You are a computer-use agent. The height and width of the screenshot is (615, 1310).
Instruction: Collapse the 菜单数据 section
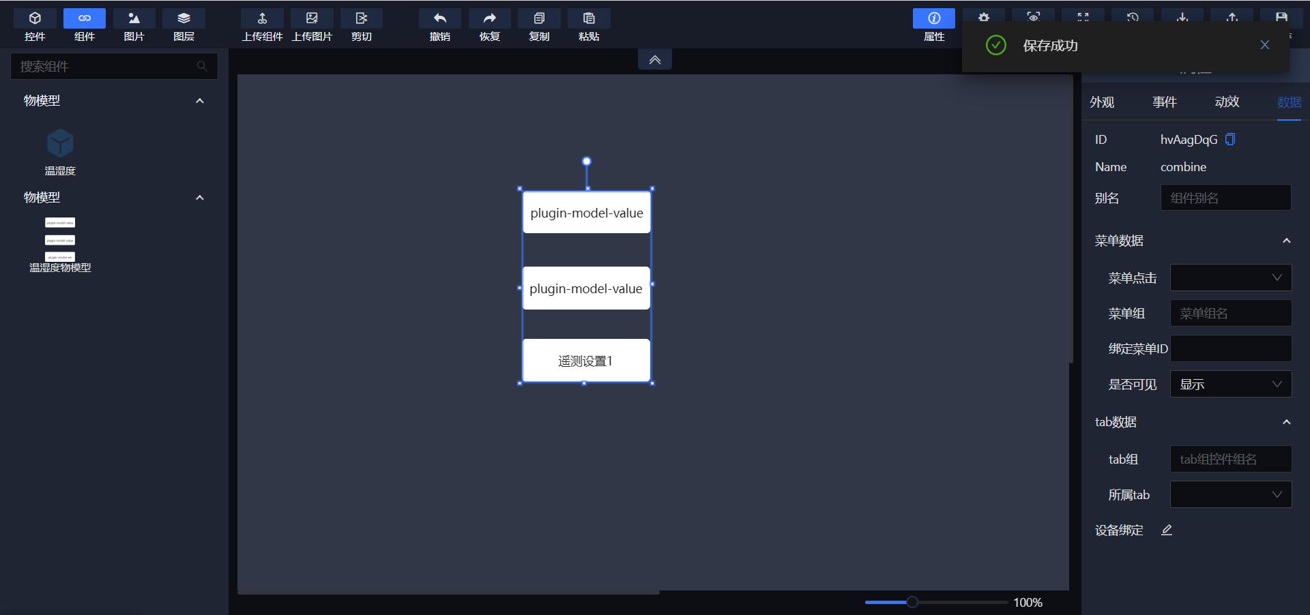coord(1287,241)
